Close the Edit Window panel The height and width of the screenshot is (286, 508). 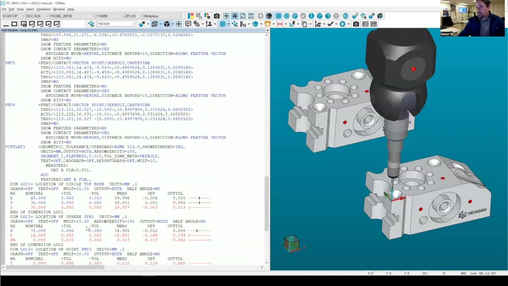click(267, 30)
